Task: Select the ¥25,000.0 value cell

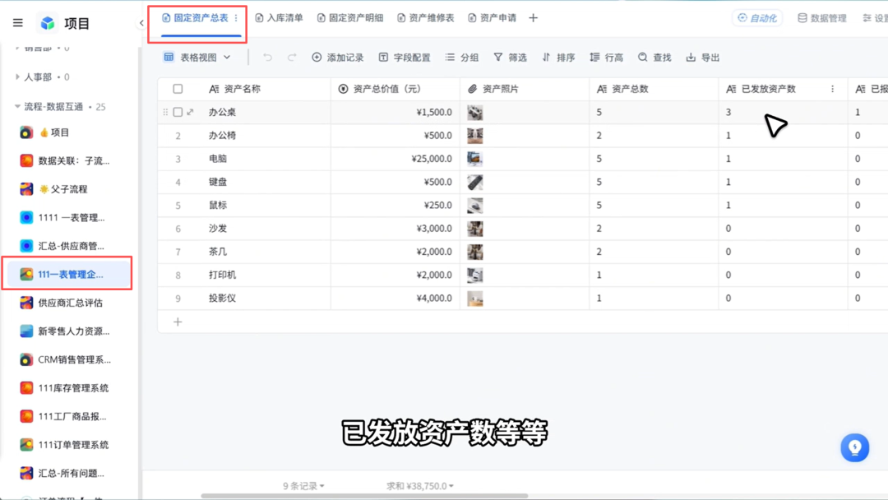Action: click(395, 159)
